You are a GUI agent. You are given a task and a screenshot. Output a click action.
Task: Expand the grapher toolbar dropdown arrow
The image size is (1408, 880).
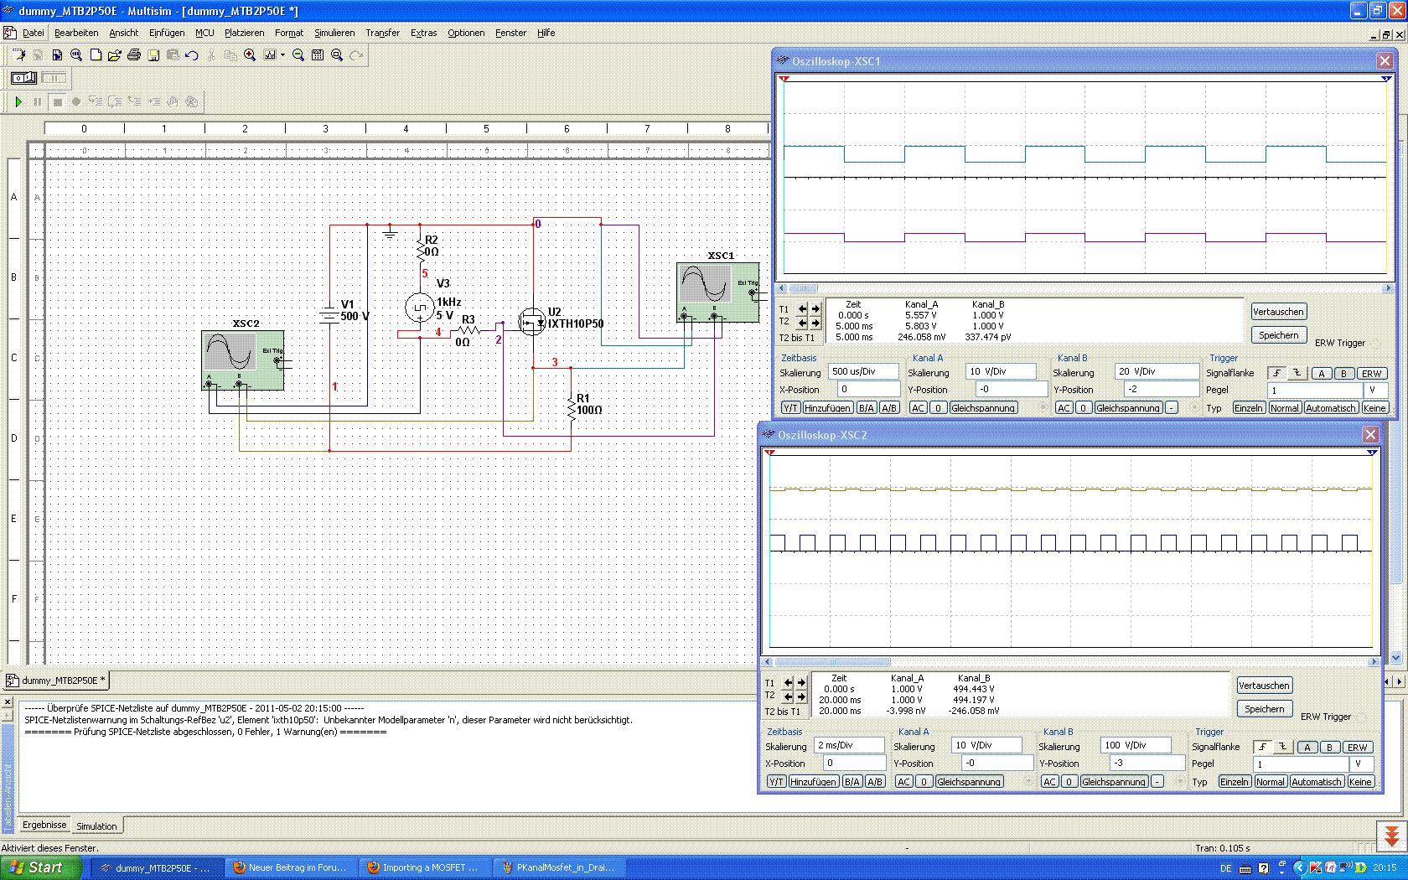click(x=282, y=55)
